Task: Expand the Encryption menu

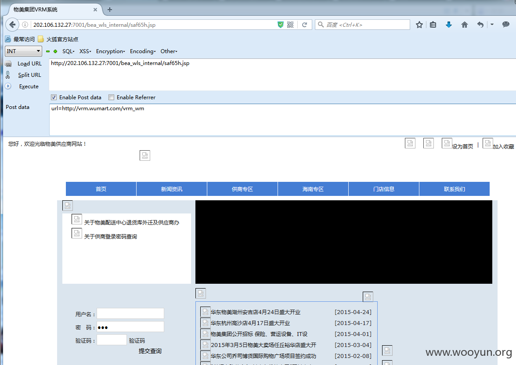Action: pyautogui.click(x=111, y=51)
